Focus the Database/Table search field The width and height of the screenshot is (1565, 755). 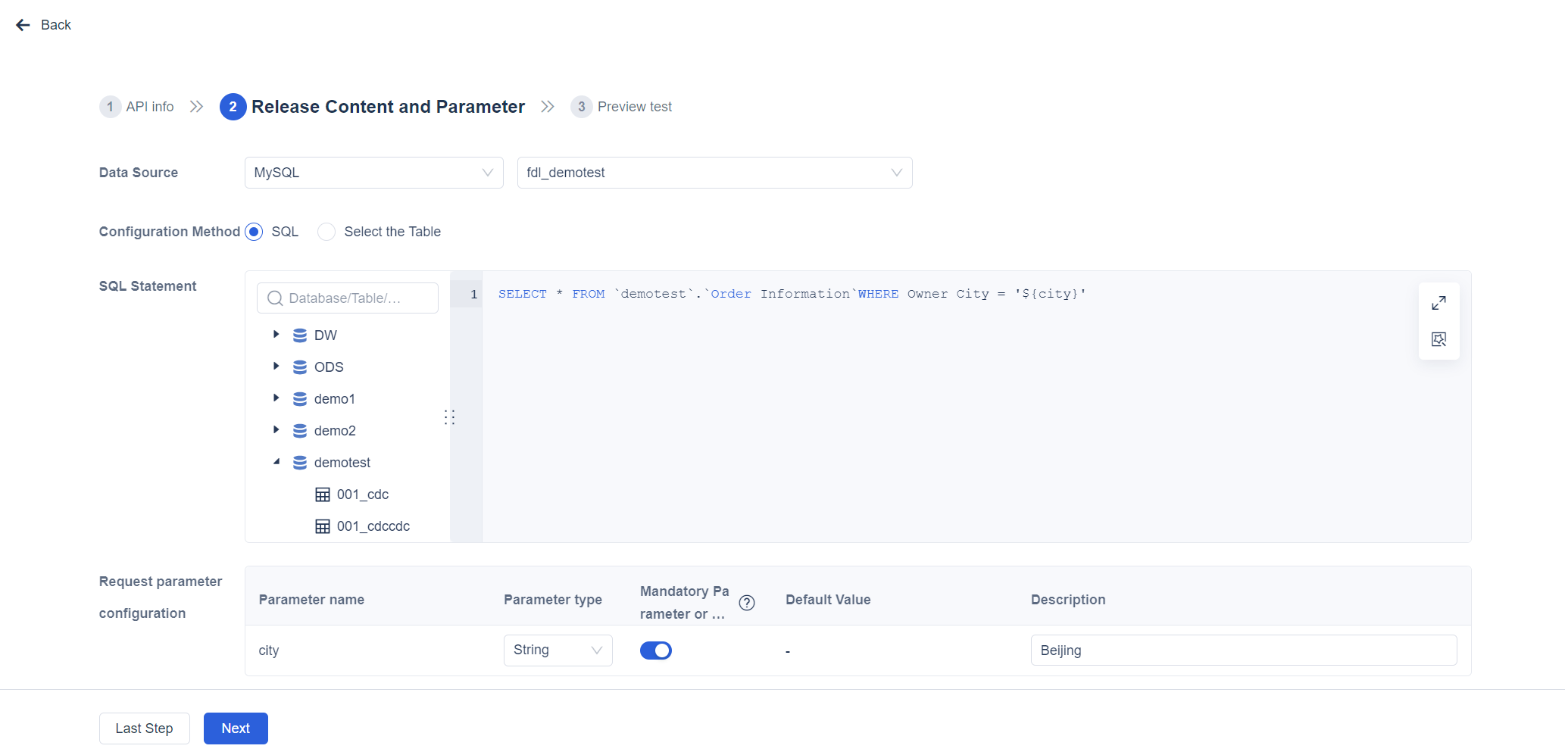point(348,298)
